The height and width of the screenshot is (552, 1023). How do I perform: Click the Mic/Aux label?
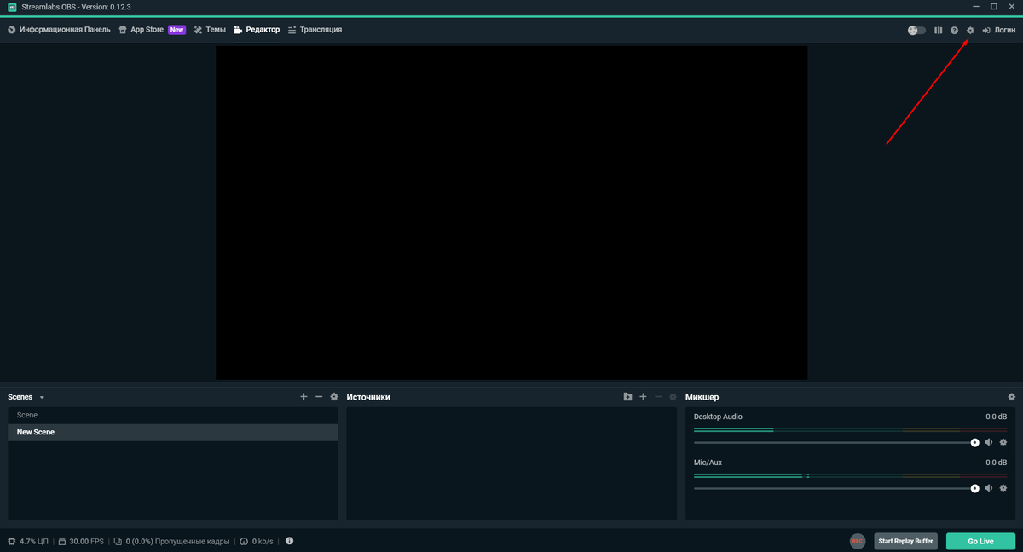pyautogui.click(x=708, y=463)
